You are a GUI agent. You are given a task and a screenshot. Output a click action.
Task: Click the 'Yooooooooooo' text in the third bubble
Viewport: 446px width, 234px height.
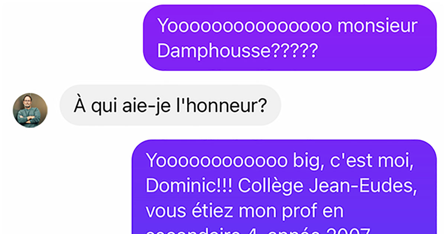(x=217, y=160)
